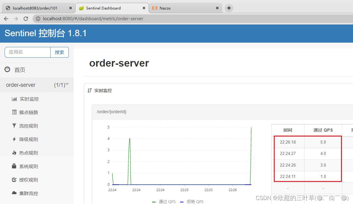This screenshot has height=204, width=353.
Task: Click the green QPS peak at value 4
Action: coord(130,139)
